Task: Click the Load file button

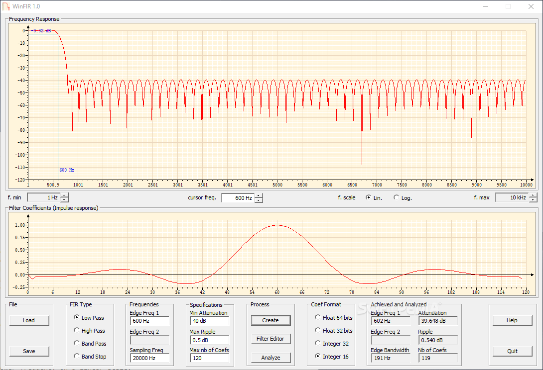Action: click(29, 320)
